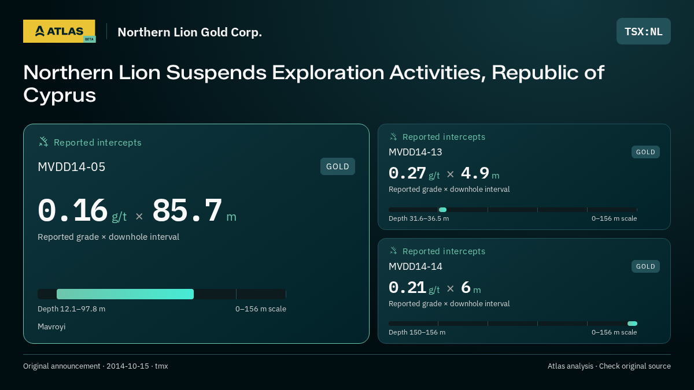The width and height of the screenshot is (694, 390).
Task: Click the hole ID MVDD14-13
Action: (x=415, y=152)
